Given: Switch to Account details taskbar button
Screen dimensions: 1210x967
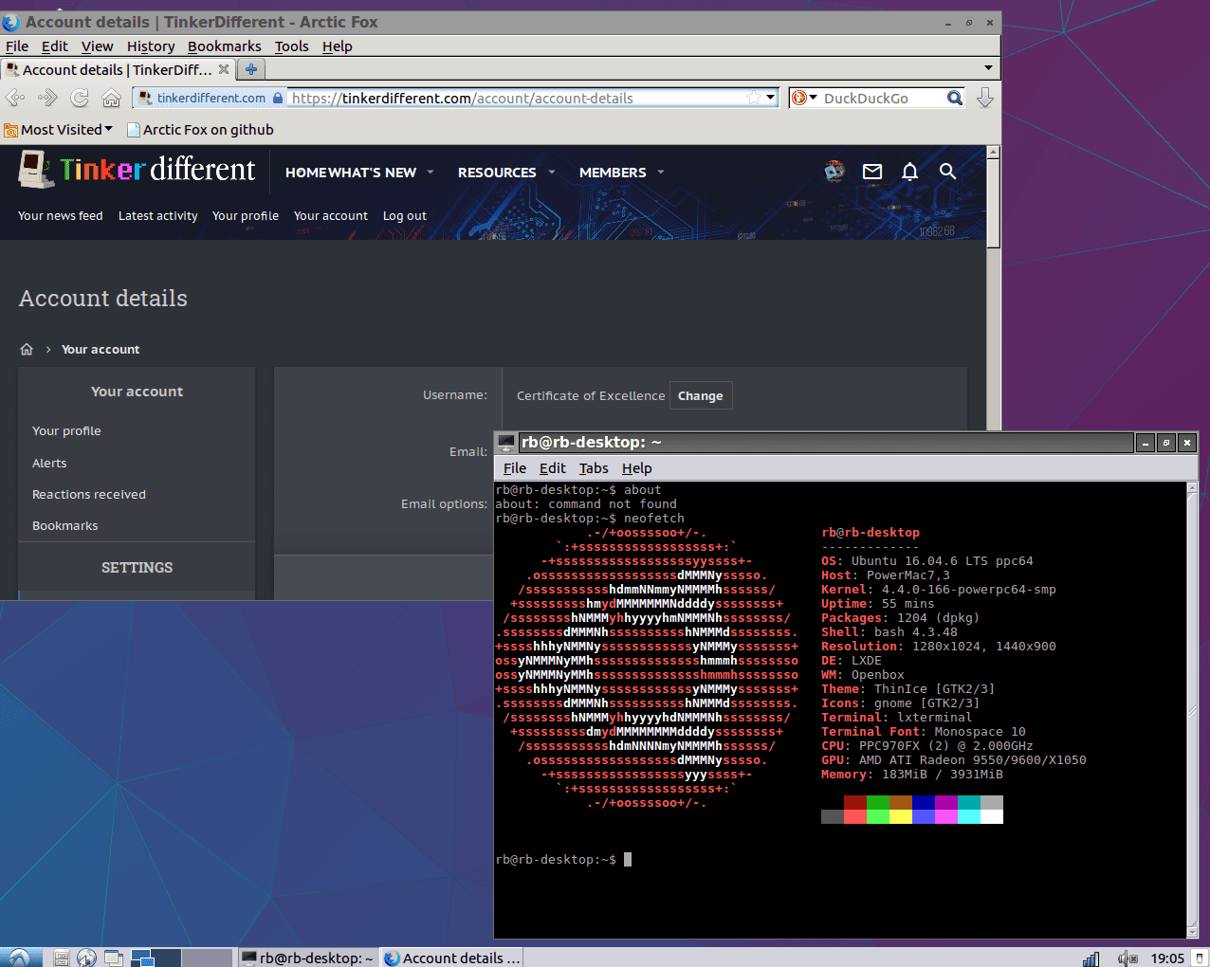Looking at the screenshot, I should 452,958.
